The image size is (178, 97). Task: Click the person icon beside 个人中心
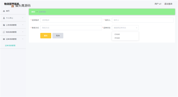tap(4, 18)
